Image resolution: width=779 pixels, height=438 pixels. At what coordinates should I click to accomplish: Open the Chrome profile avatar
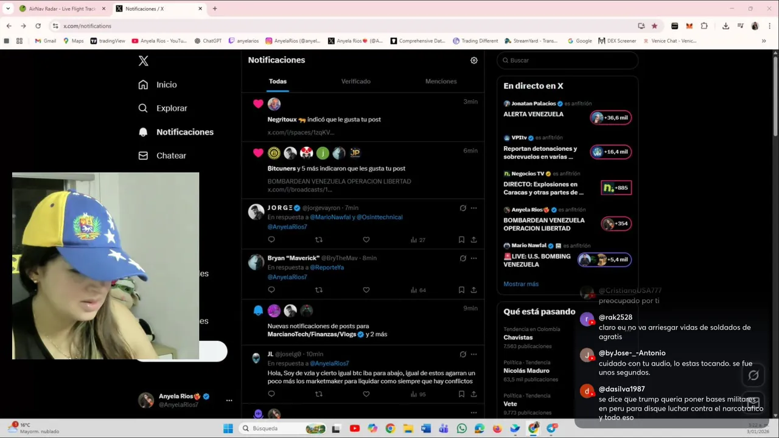coord(755,26)
